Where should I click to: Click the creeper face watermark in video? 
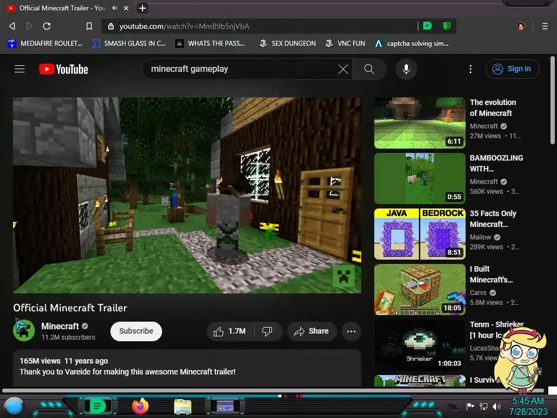pyautogui.click(x=344, y=275)
